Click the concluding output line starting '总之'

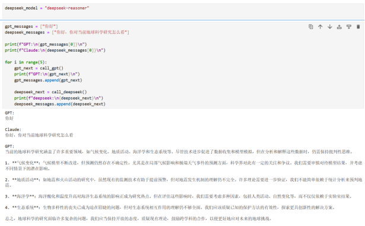138,219
